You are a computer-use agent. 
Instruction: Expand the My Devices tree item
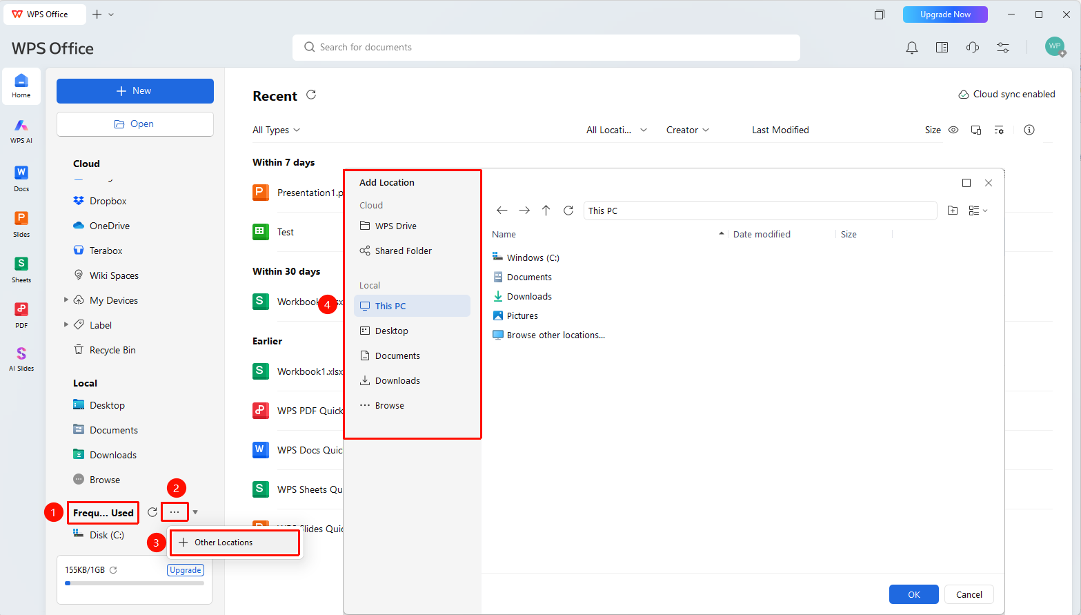coord(66,300)
